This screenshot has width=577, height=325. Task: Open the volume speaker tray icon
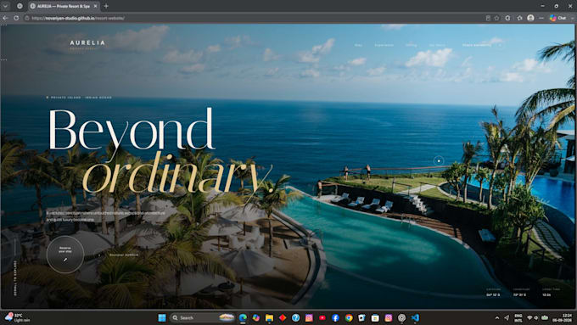coord(536,317)
